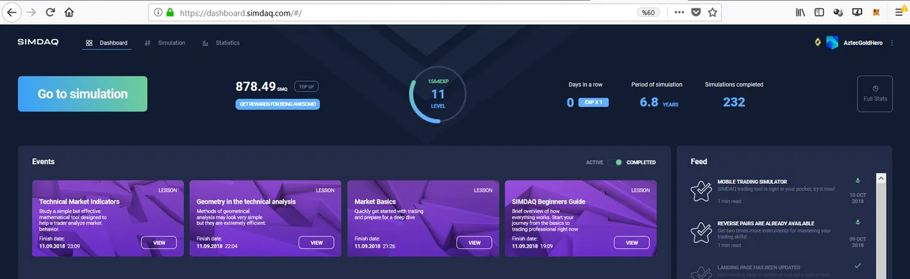Click the Market Basics card title
Viewport: 910px width, 279px height.
[x=375, y=202]
